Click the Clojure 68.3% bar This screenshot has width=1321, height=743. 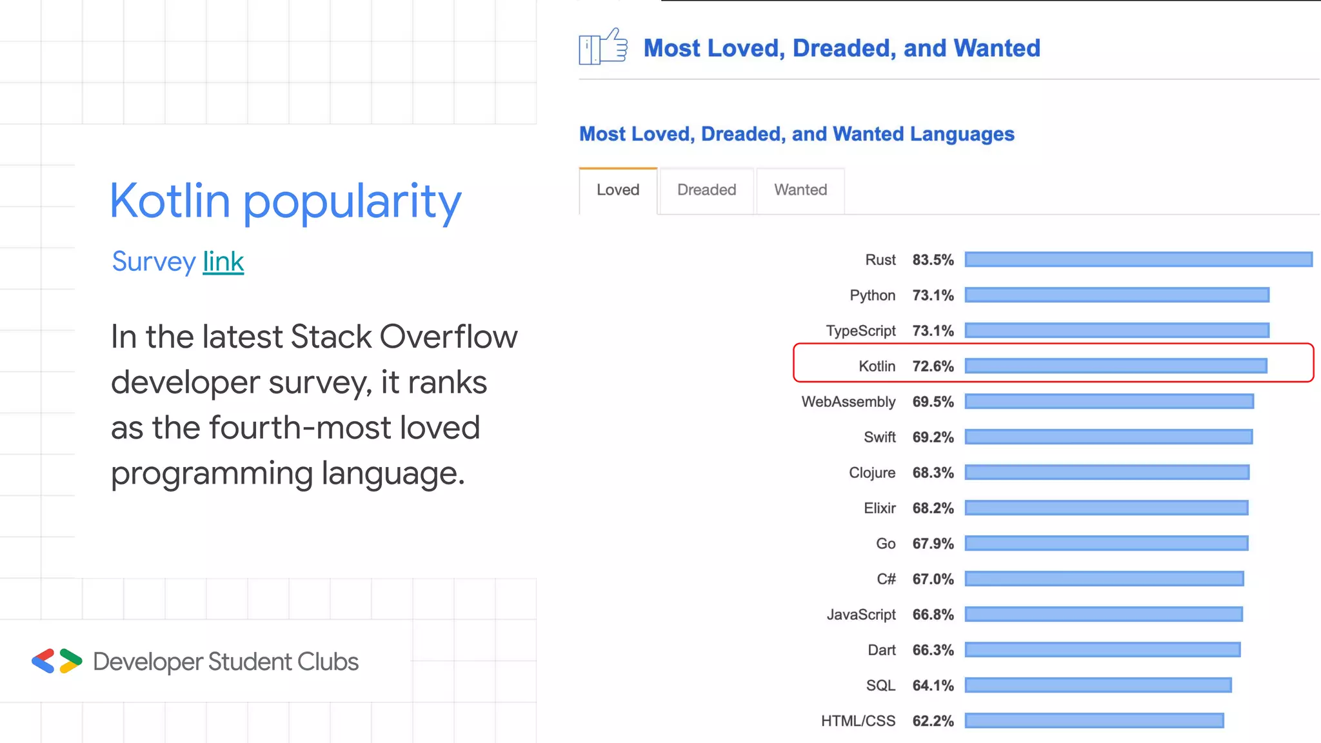1107,472
